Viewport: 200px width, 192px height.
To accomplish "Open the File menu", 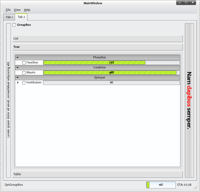I will pyautogui.click(x=8, y=10).
